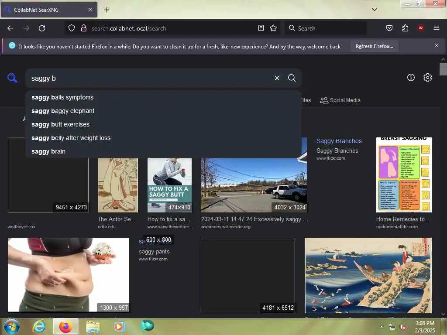The image size is (447, 335).
Task: Open the uBlock Origin extension icon
Action: pyautogui.click(x=421, y=28)
